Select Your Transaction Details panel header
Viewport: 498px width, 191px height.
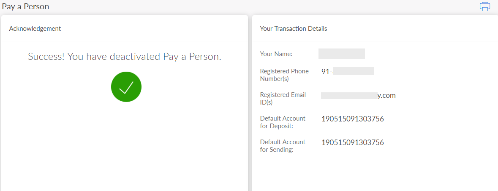[x=294, y=29]
